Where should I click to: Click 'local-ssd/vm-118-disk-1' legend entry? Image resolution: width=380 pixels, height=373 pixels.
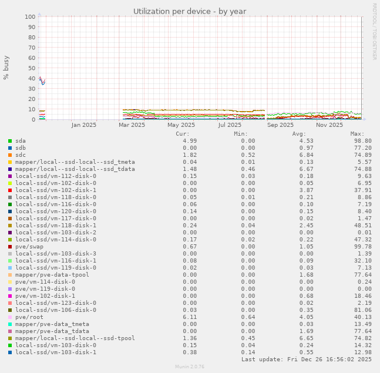pyautogui.click(x=56, y=225)
